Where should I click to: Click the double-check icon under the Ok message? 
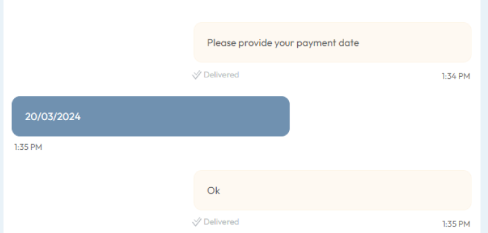pyautogui.click(x=196, y=222)
